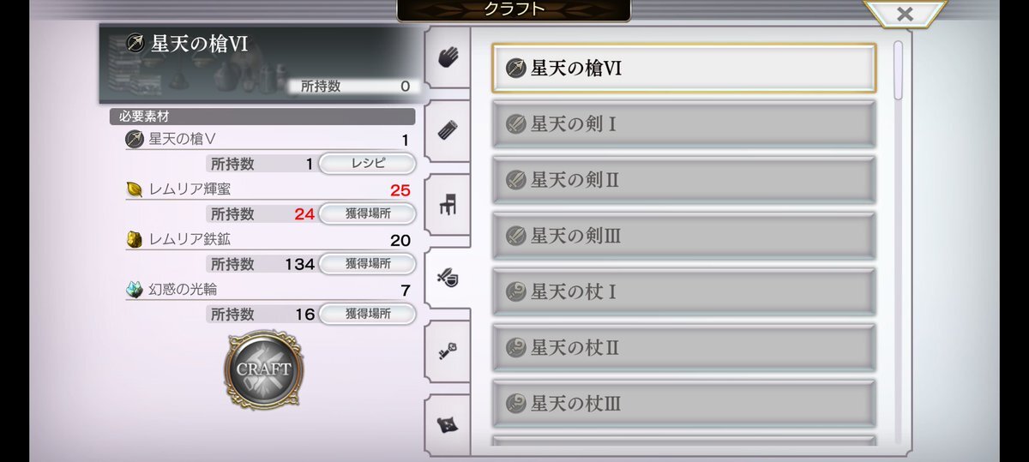Close the クラフト window
This screenshot has width=1029, height=462.
pyautogui.click(x=904, y=15)
